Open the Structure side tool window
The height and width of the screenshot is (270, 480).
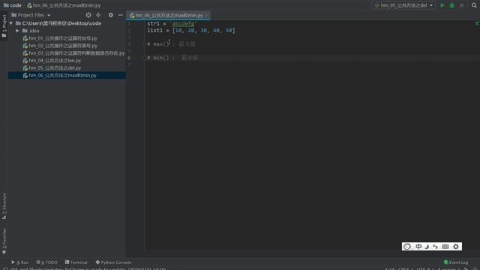pos(4,206)
